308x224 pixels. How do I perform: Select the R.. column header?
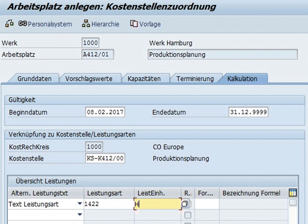[x=188, y=193]
